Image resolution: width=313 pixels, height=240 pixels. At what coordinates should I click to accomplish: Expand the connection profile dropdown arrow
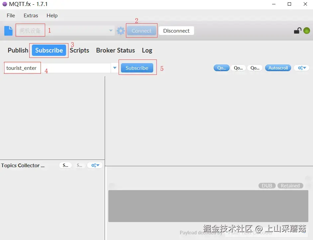[111, 31]
